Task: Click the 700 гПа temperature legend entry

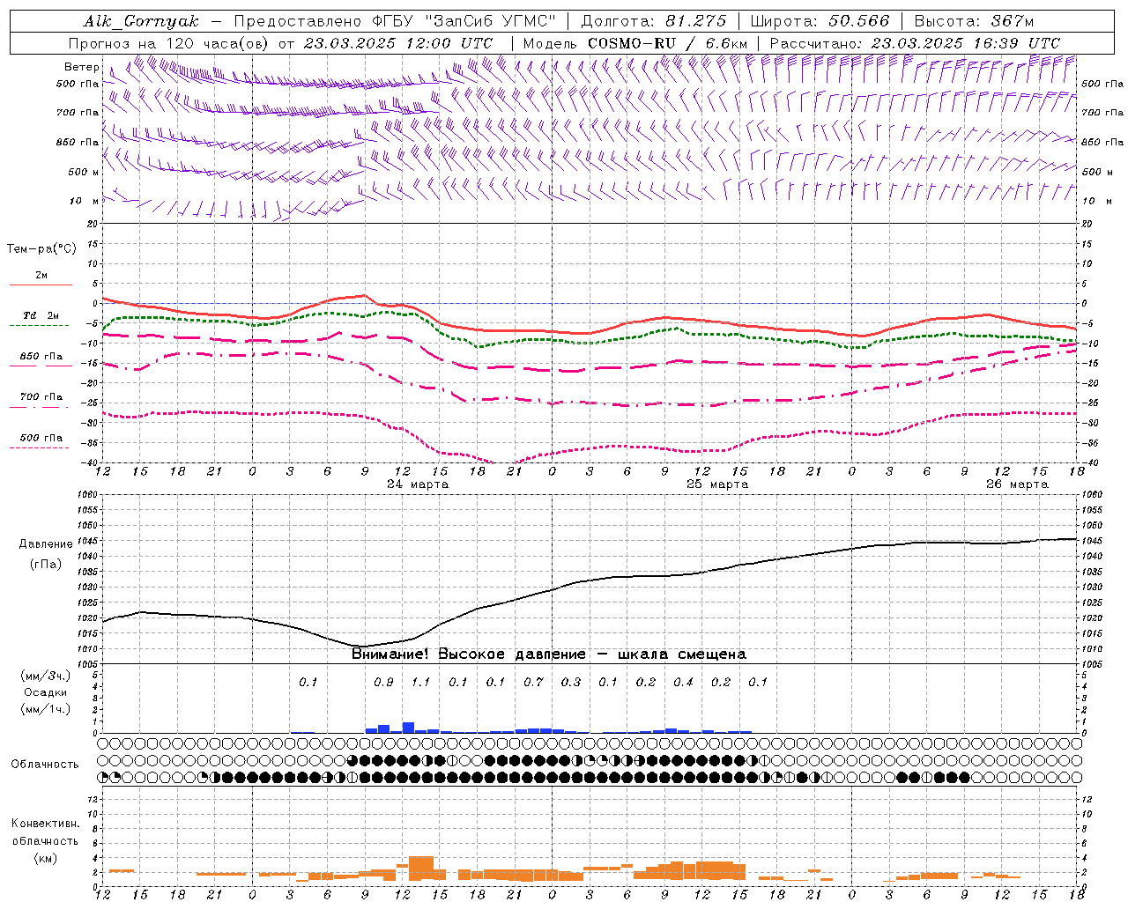Action: click(x=41, y=396)
